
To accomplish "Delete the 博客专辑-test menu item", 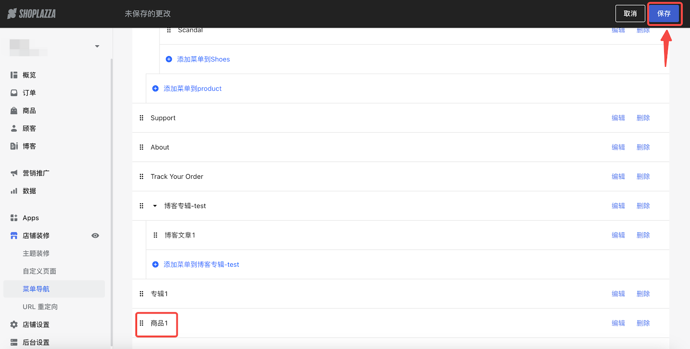I will click(643, 206).
